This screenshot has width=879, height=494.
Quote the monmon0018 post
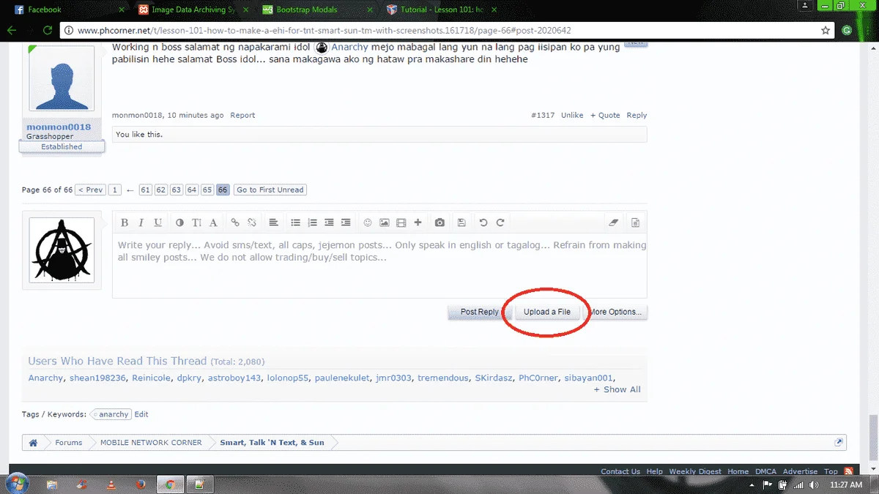605,115
